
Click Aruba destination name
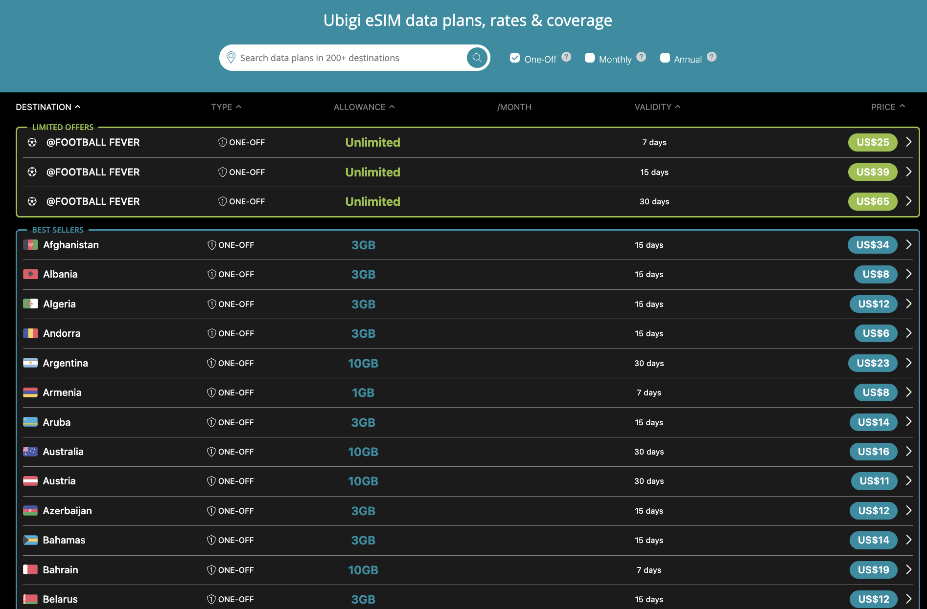tap(57, 422)
